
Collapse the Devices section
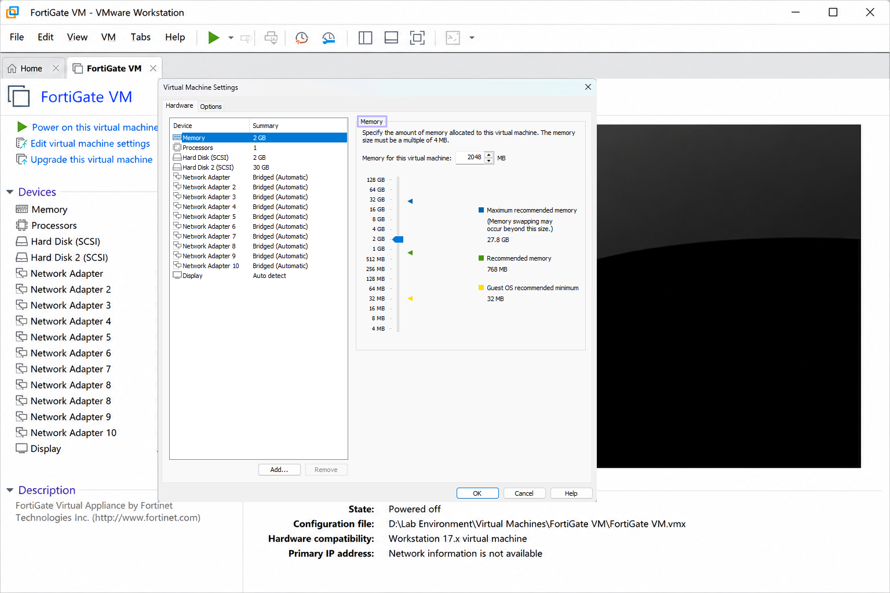point(10,192)
